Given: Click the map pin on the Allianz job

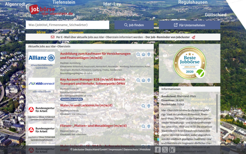Looking at the screenshot, I should coord(149,55).
